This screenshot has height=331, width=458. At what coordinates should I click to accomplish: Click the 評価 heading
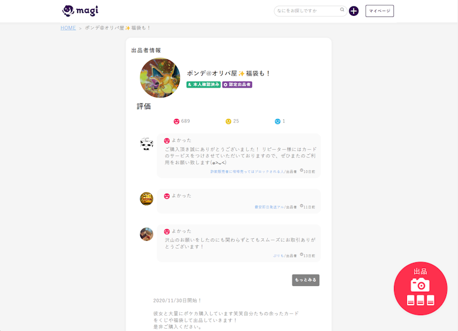coord(144,107)
